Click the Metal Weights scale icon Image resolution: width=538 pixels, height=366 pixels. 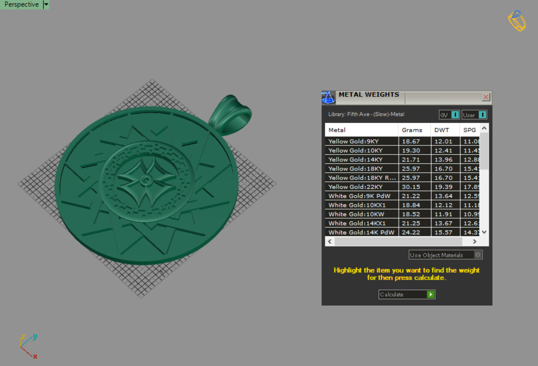click(328, 98)
